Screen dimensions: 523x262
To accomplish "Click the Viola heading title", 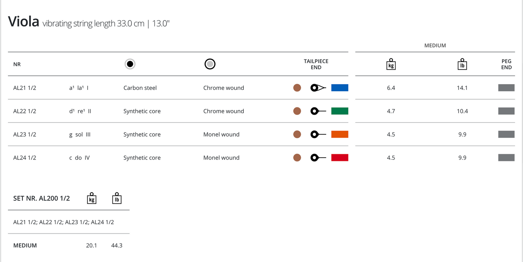I will [x=24, y=22].
